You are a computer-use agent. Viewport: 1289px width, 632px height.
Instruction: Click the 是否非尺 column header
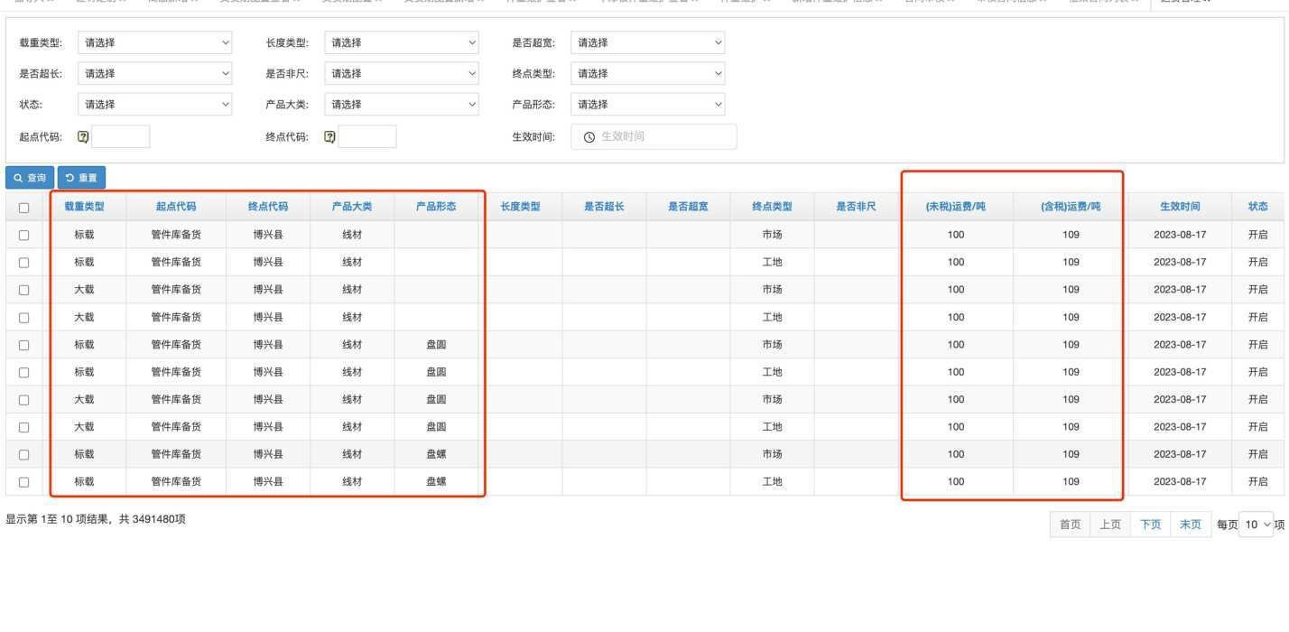point(857,207)
